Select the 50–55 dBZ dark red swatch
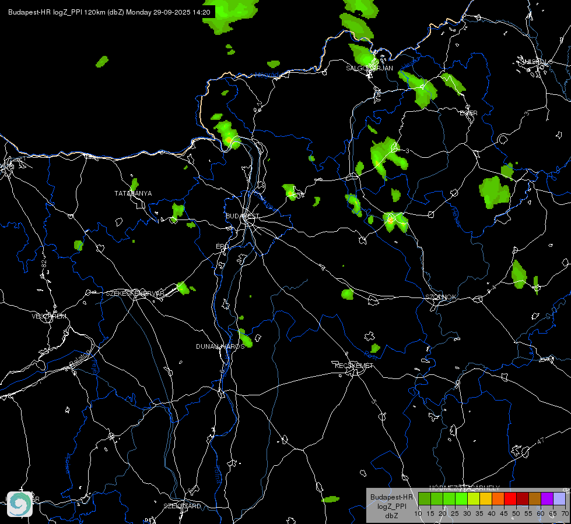The image size is (571, 524). 523,498
